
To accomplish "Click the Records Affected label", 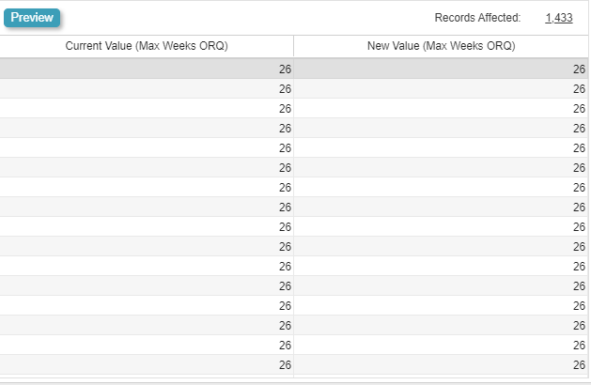I will [x=477, y=18].
